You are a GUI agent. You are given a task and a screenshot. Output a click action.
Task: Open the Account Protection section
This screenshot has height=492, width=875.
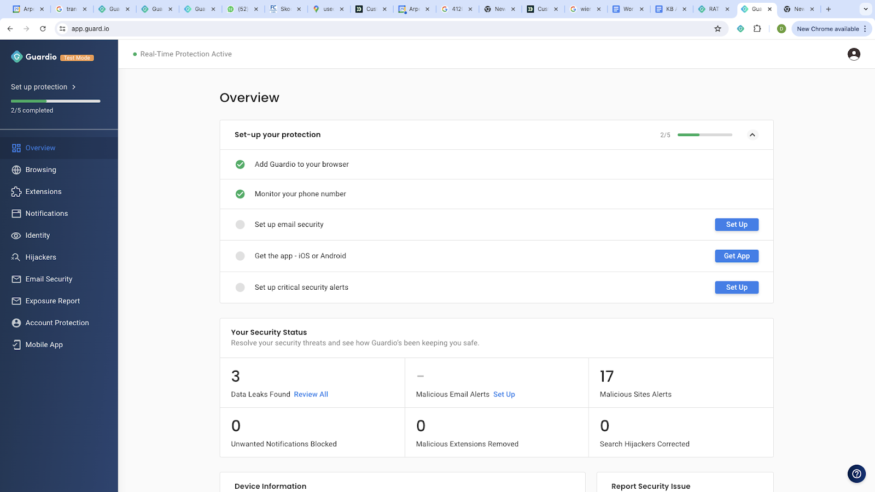coord(57,323)
